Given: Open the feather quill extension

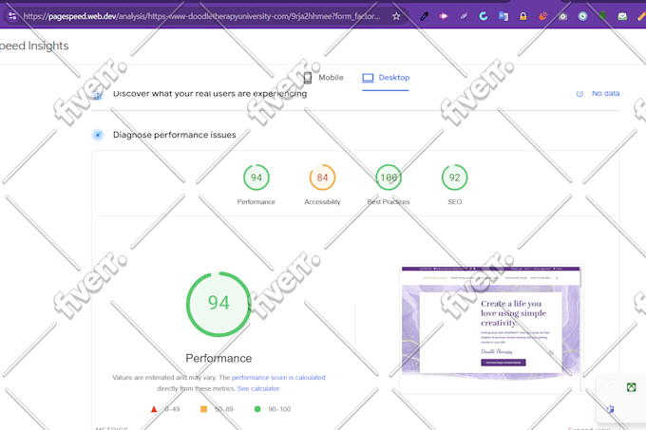Looking at the screenshot, I should 464,16.
